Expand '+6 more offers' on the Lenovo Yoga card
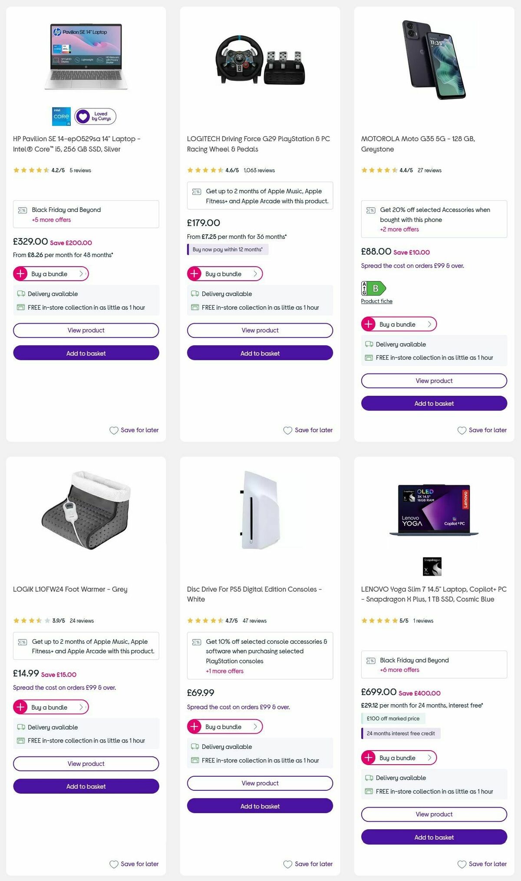 tap(399, 670)
